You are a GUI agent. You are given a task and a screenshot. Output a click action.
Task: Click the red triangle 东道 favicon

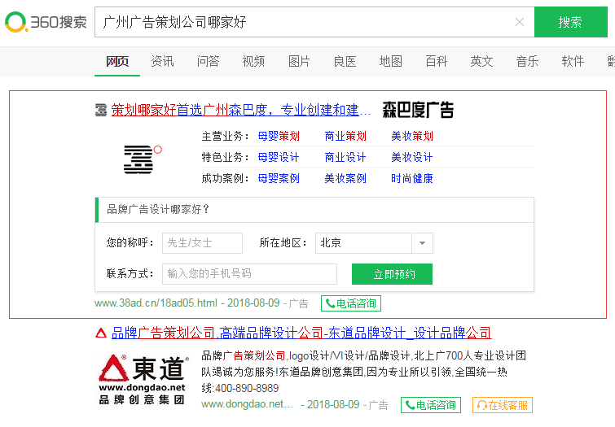coord(101,333)
